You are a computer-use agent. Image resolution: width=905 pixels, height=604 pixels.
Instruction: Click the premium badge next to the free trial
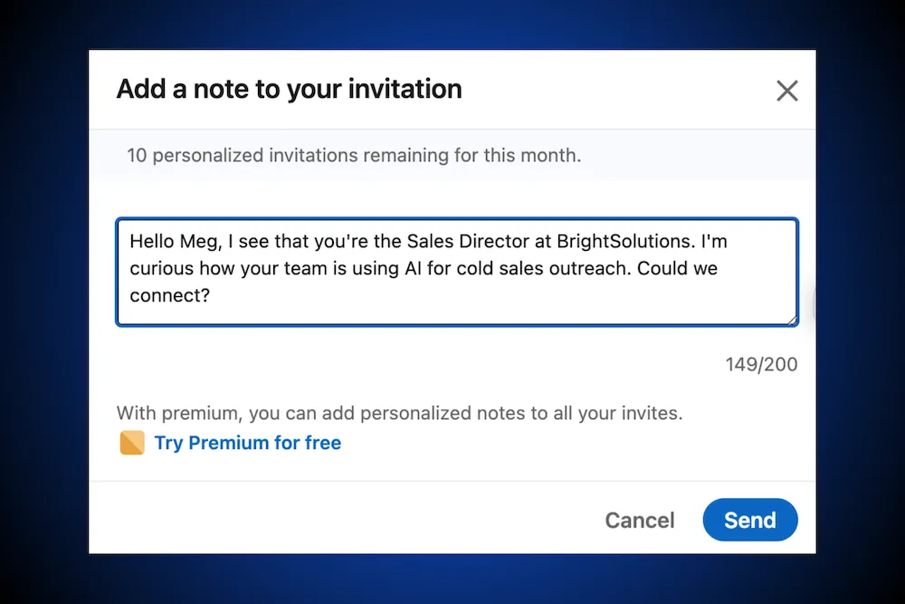pos(132,443)
